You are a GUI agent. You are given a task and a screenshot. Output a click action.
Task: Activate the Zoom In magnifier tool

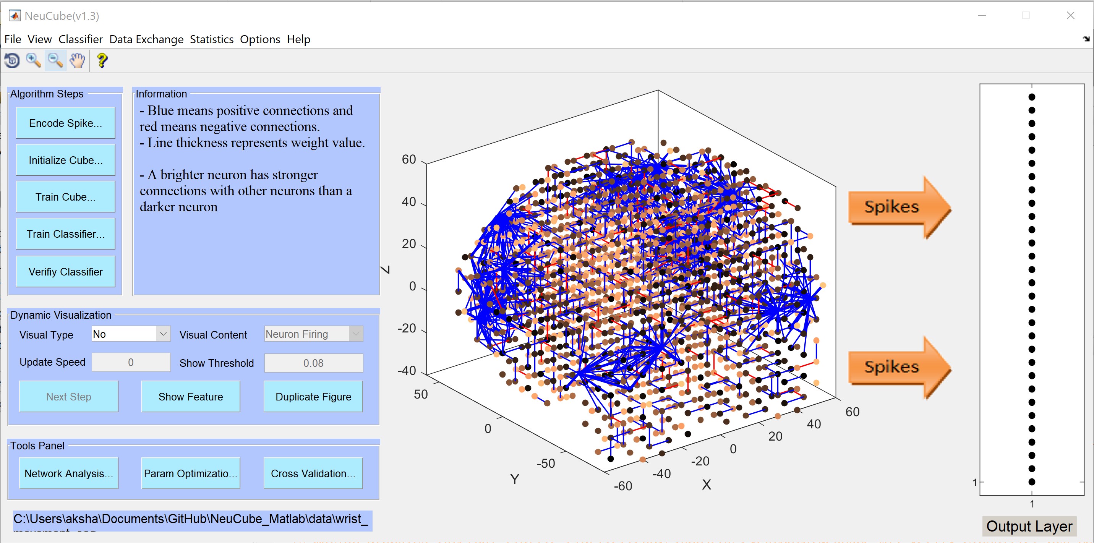(34, 61)
